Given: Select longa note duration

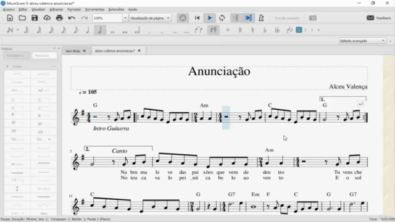Looking at the screenshot, I should pyautogui.click(x=137, y=31).
